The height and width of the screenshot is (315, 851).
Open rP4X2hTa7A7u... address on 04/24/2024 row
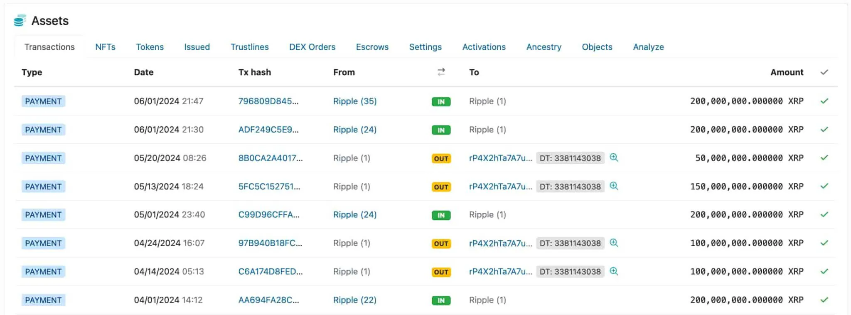(x=500, y=243)
